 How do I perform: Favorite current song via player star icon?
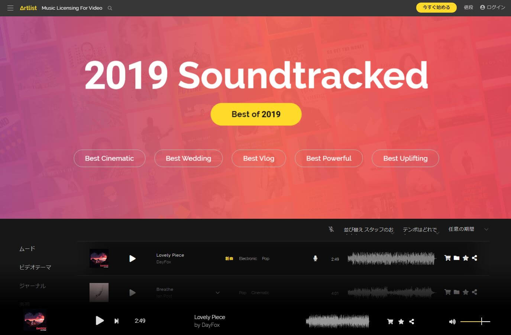pos(401,322)
